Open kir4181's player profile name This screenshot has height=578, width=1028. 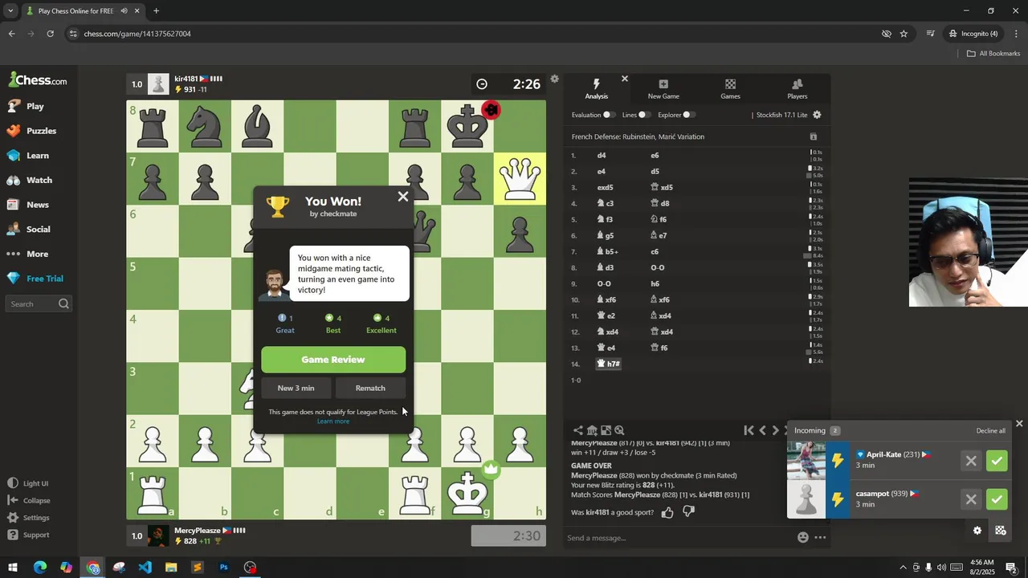pos(186,79)
